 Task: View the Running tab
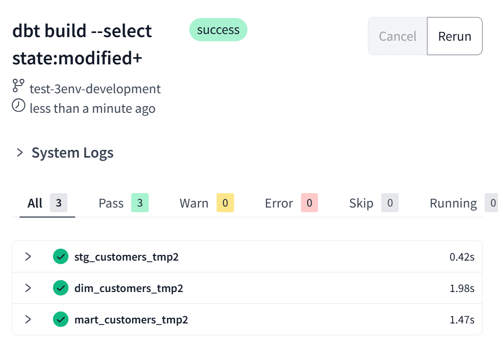pos(464,203)
